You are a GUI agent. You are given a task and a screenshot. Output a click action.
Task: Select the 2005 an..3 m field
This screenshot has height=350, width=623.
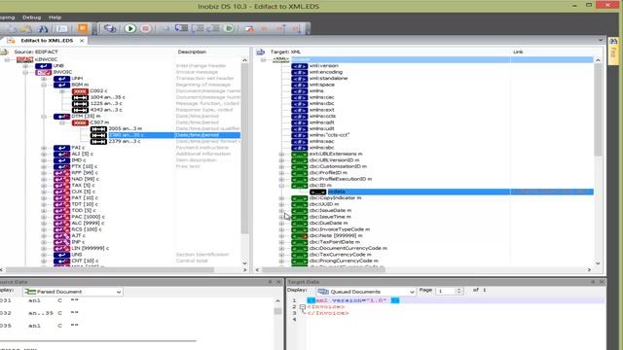tap(126, 129)
